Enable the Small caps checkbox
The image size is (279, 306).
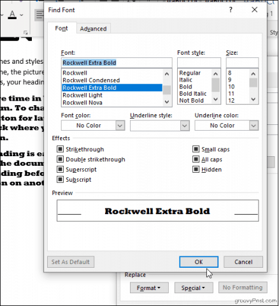point(196,149)
